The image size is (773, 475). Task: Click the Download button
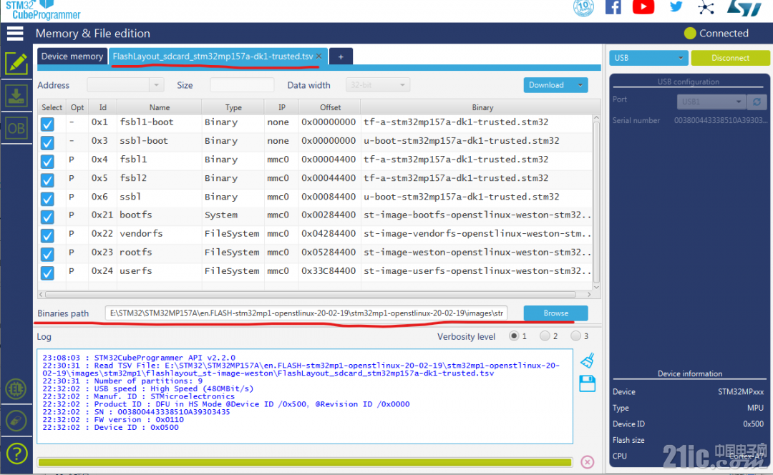click(546, 85)
